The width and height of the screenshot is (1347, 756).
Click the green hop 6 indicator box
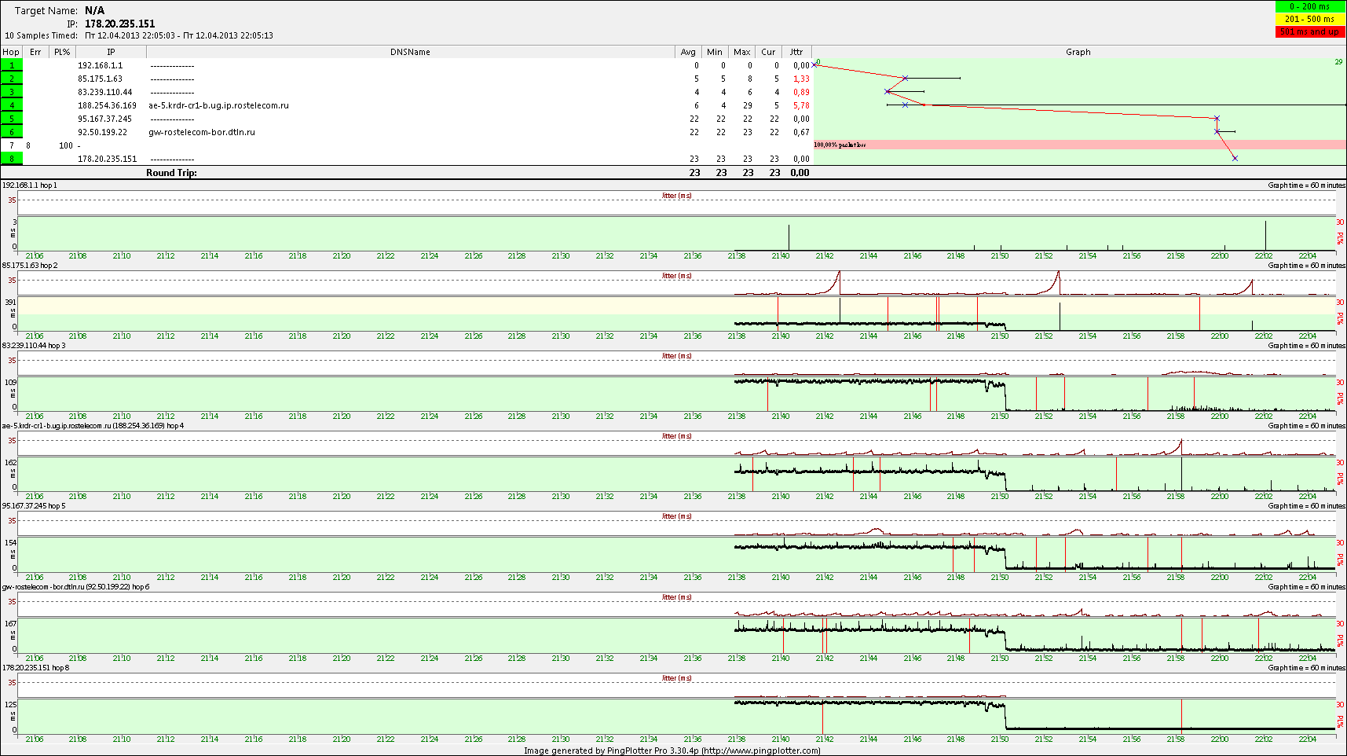[12, 132]
